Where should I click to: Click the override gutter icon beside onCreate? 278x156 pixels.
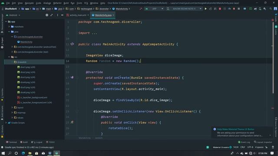click(x=72, y=78)
